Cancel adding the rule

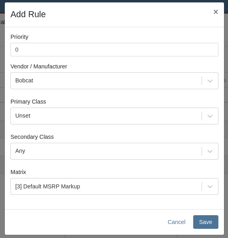[176, 222]
